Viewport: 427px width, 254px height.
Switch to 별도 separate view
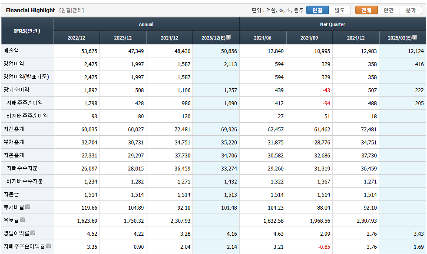point(340,10)
